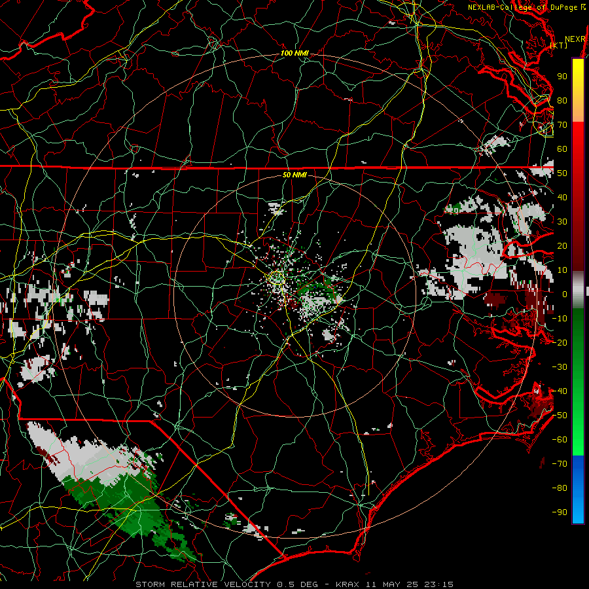The image size is (589, 589).
Task: Click the -20 value on the velocity scale
Action: tap(560, 343)
